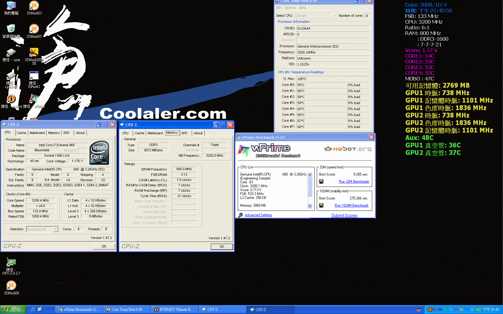Click the Tj. Max value 105°C in Core Temp
503x314 pixels.
click(x=333, y=79)
